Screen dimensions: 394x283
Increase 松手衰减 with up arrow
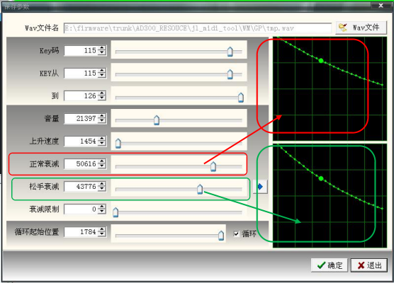[101, 184]
